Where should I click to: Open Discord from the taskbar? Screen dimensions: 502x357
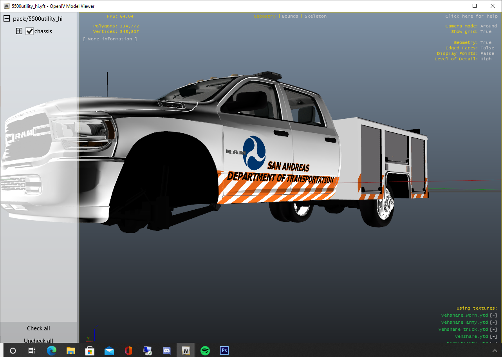coord(167,350)
